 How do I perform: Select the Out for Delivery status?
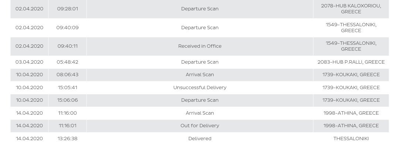click(x=200, y=126)
